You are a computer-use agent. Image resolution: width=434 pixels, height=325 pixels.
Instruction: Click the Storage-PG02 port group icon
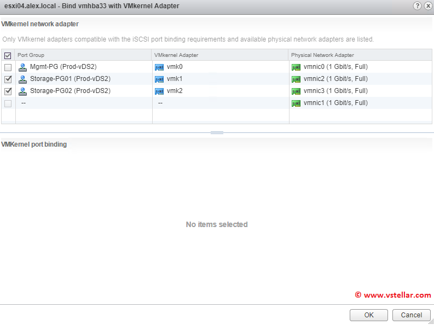click(x=22, y=91)
